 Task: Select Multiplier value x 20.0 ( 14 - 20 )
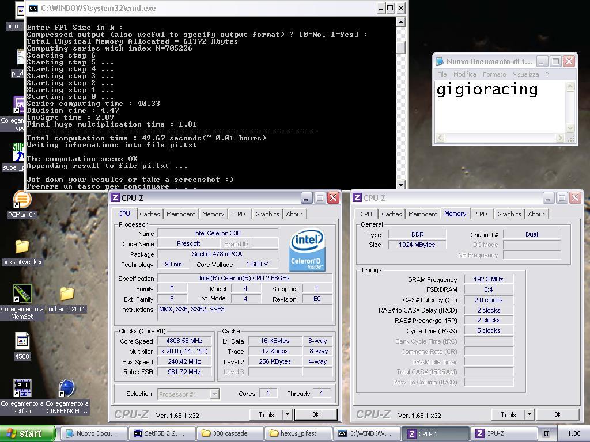184,352
